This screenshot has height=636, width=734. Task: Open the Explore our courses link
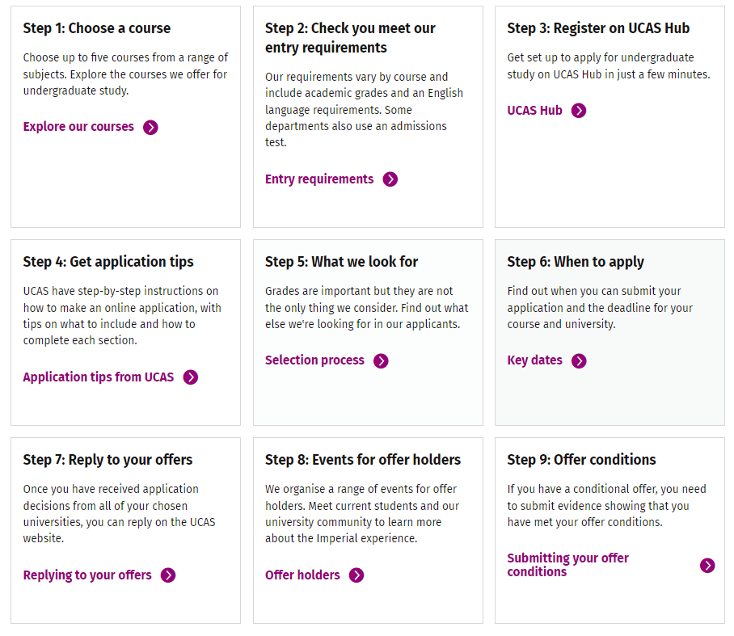coord(78,127)
